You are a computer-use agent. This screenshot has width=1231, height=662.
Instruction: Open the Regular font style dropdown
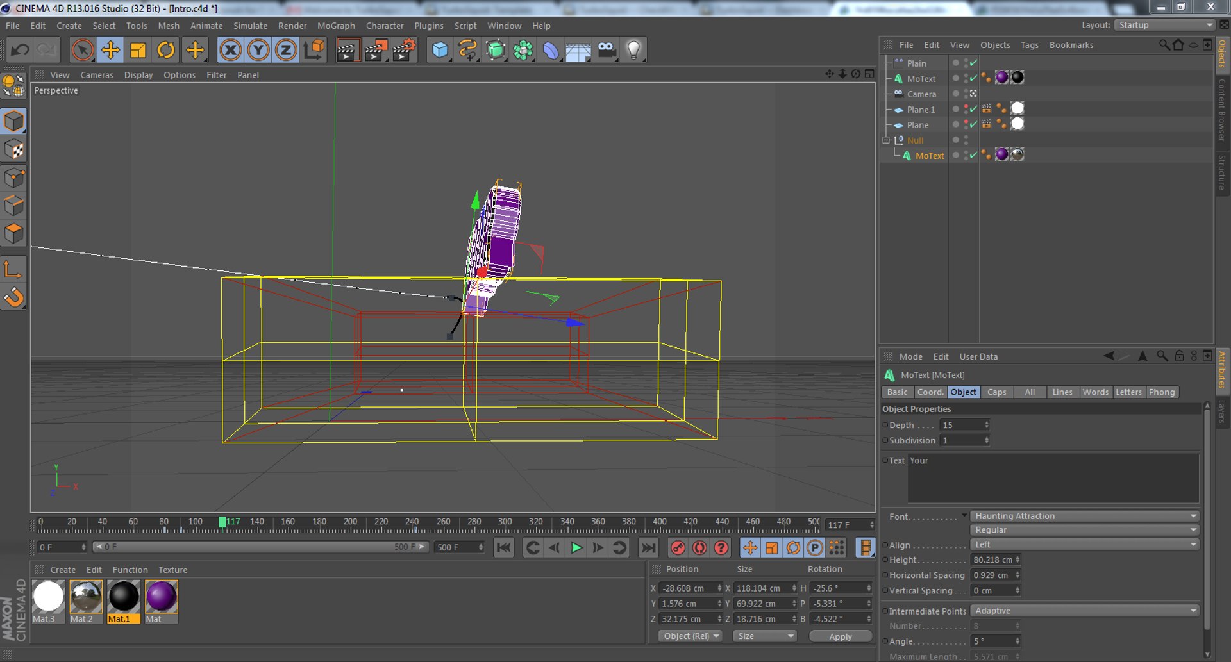coord(1084,530)
